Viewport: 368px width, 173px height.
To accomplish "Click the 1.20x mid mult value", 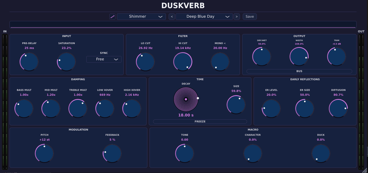I will pos(51,95).
